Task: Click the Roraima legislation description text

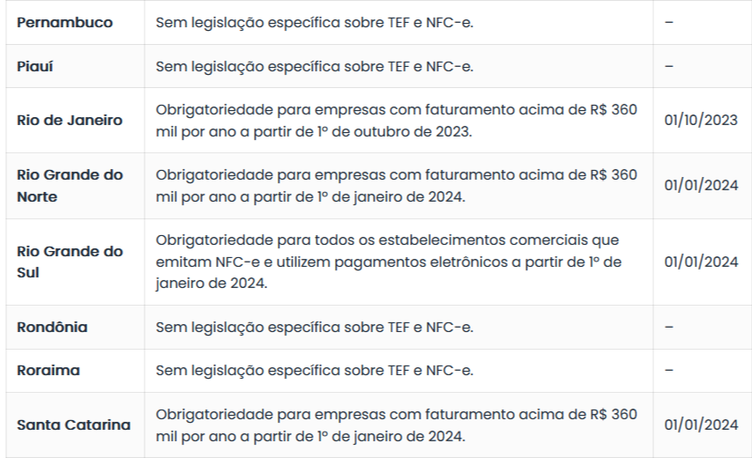Action: click(x=315, y=370)
